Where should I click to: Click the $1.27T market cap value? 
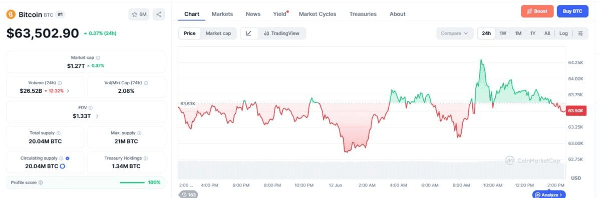coord(76,66)
